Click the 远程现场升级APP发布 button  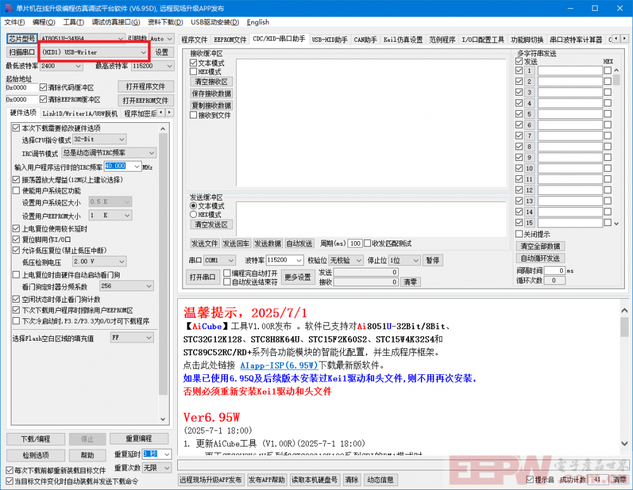pyautogui.click(x=211, y=479)
